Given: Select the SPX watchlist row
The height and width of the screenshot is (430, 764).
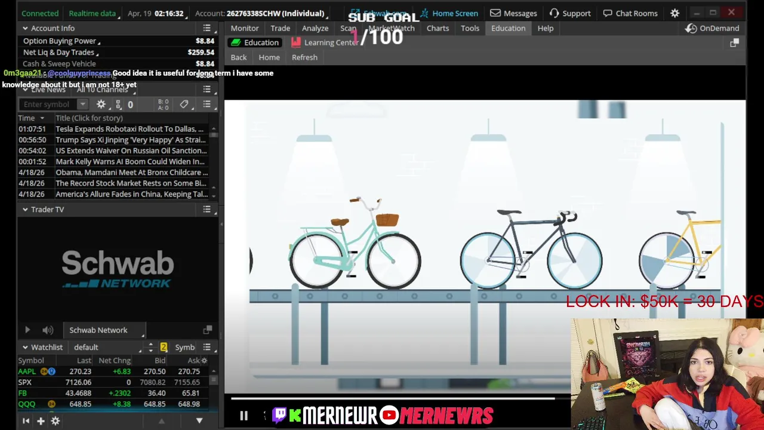Looking at the screenshot, I should click(113, 382).
